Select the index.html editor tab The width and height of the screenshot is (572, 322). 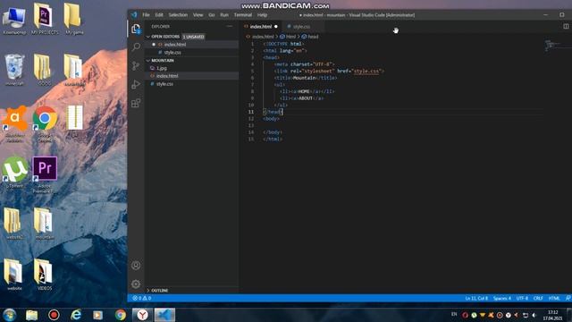[x=260, y=27]
